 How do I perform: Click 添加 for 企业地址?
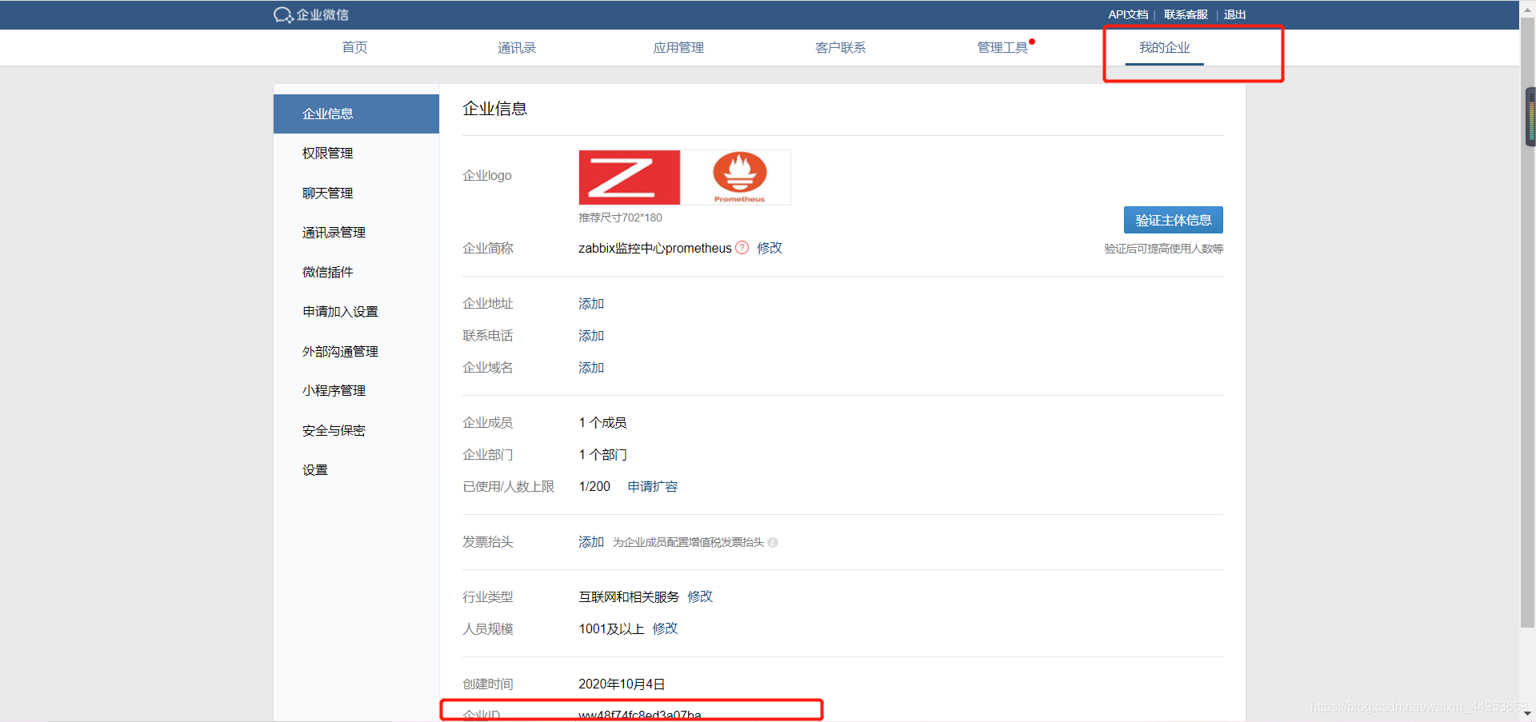[x=591, y=303]
